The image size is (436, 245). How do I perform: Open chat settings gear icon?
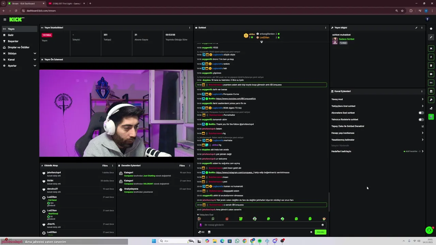[x=311, y=232]
